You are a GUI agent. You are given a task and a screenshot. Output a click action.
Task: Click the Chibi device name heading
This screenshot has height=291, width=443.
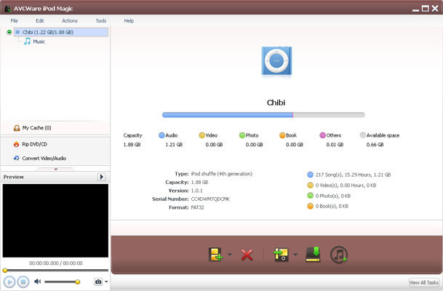(x=276, y=103)
